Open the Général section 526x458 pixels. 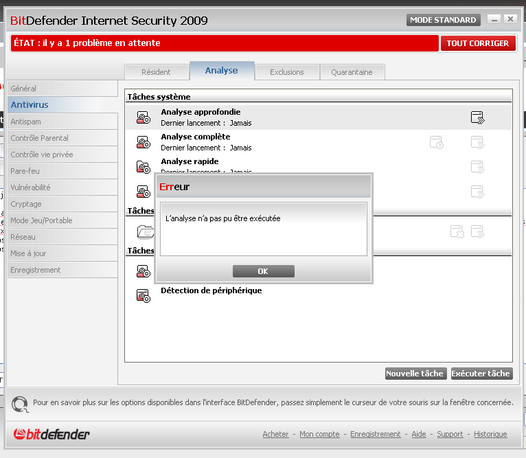pos(62,89)
